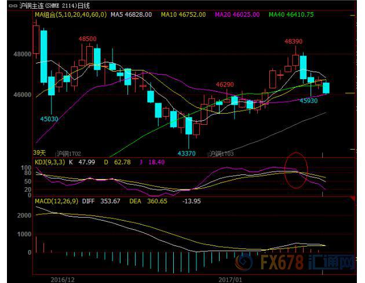Click the KDJ(9,3,3) indicator label
Image resolution: width=365 pixels, height=283 pixels.
pos(50,162)
